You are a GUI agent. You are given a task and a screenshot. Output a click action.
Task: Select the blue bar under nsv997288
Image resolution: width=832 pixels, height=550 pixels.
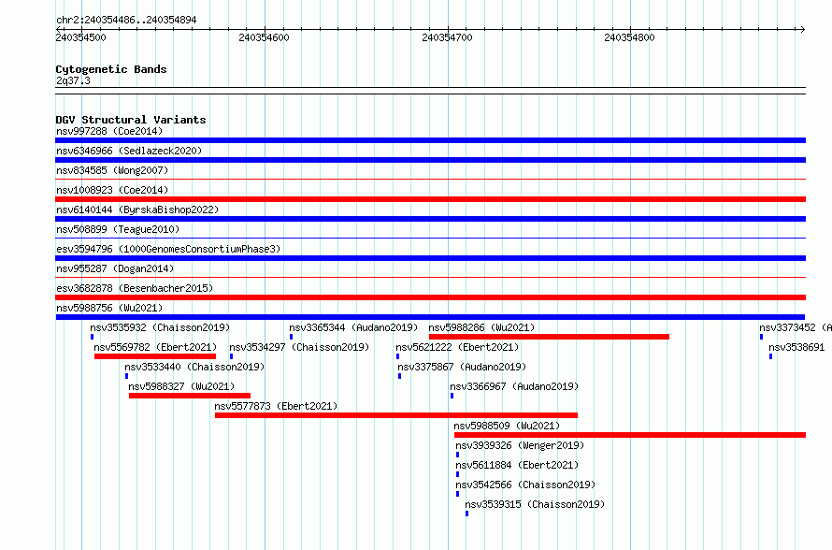pos(430,140)
